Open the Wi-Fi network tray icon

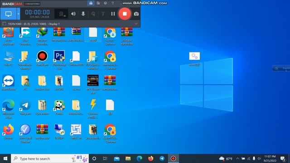pyautogui.click(x=249, y=158)
